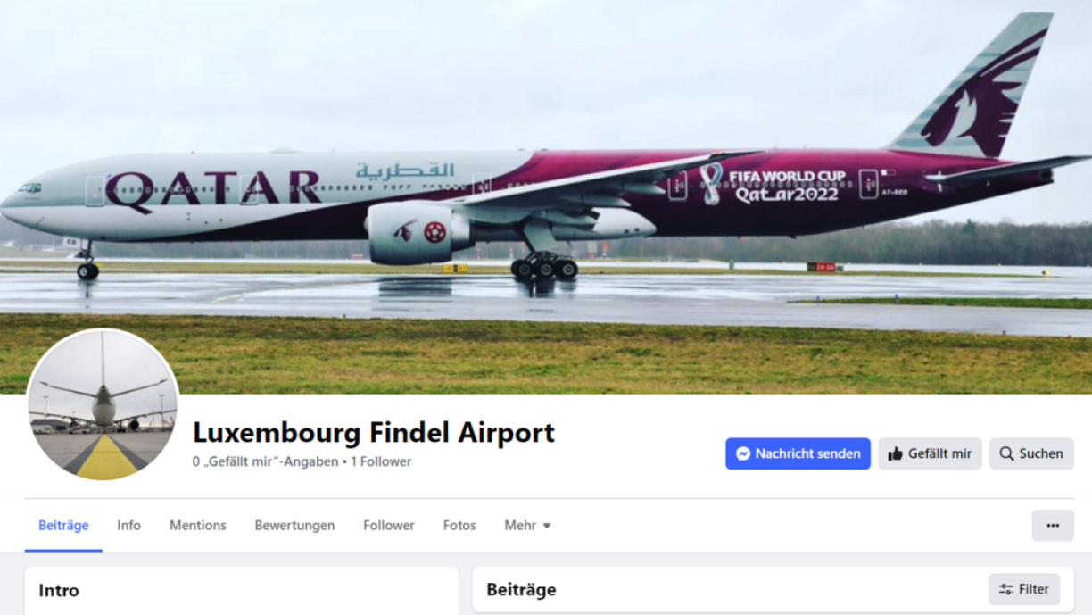Click the thumbs-up icon on Gefällt mir
The height and width of the screenshot is (615, 1092).
[895, 453]
